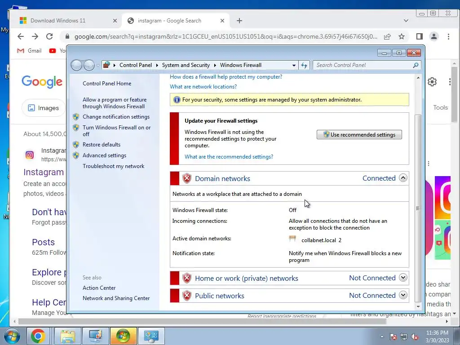Click Control Panel in the breadcrumb
460x345 pixels.
[x=136, y=65]
